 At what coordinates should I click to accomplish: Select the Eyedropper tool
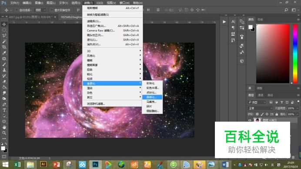click(x=4, y=53)
